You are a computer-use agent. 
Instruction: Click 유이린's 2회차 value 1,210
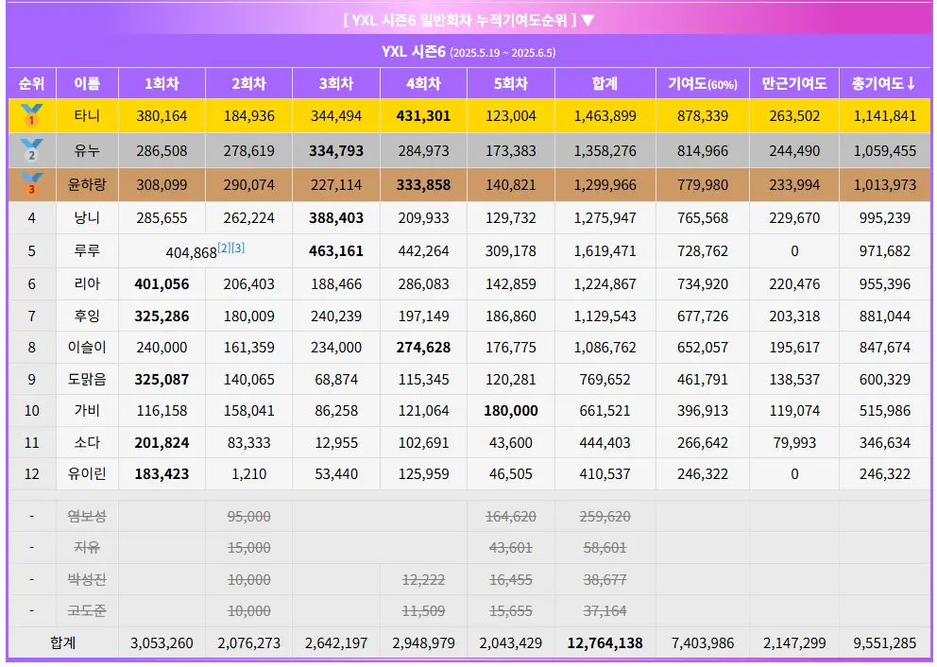(249, 474)
